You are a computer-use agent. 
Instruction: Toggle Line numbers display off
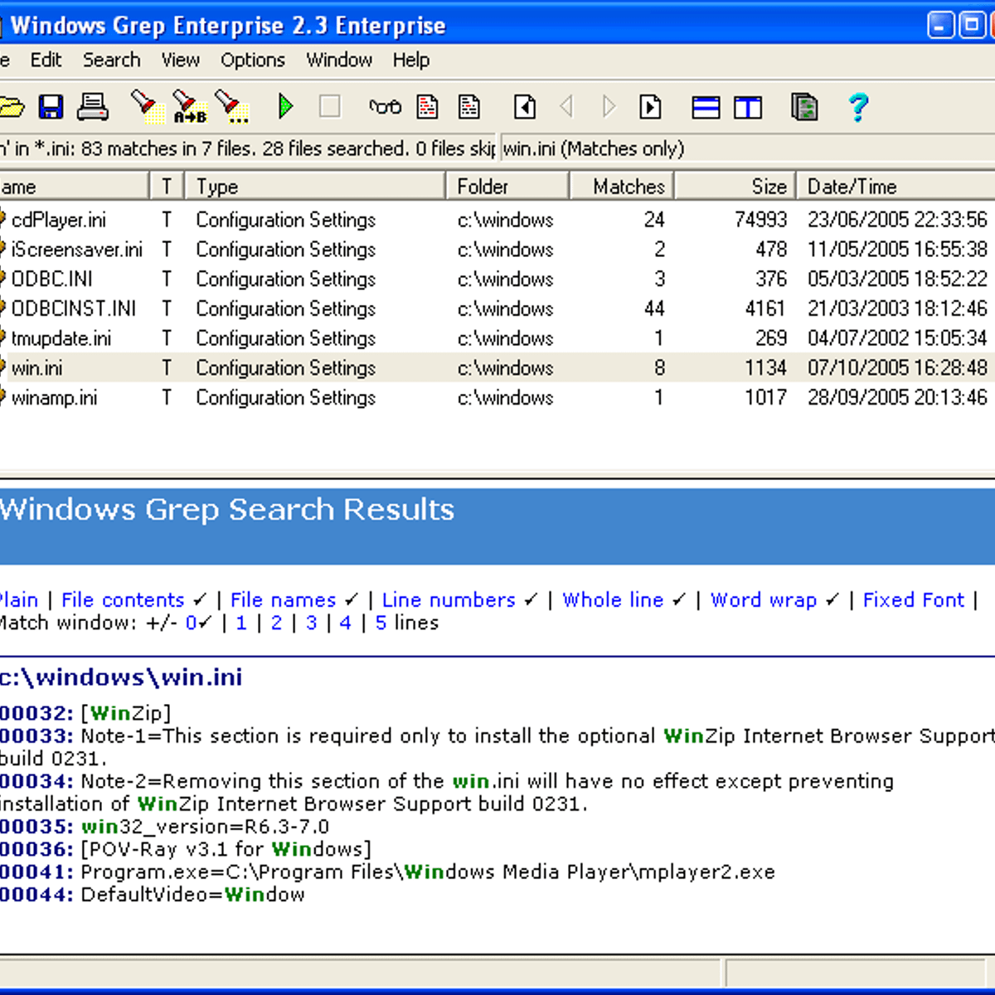pyautogui.click(x=448, y=599)
